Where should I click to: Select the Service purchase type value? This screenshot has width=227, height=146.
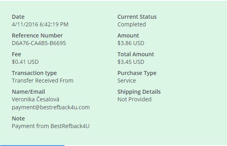(127, 81)
